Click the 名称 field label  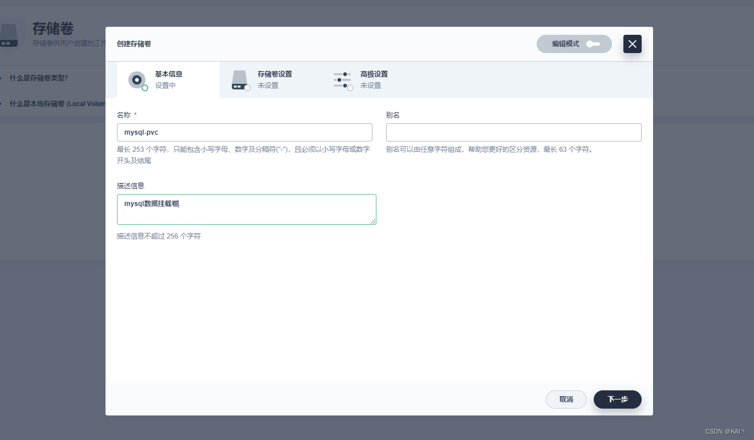(x=124, y=115)
